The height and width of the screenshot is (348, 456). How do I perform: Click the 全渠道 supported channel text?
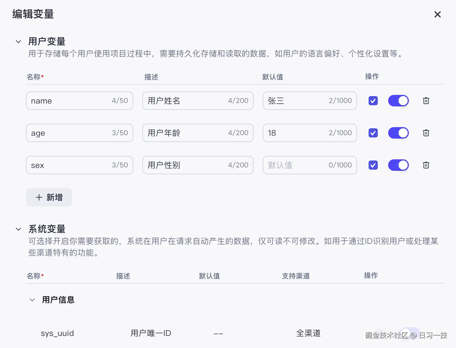308,333
